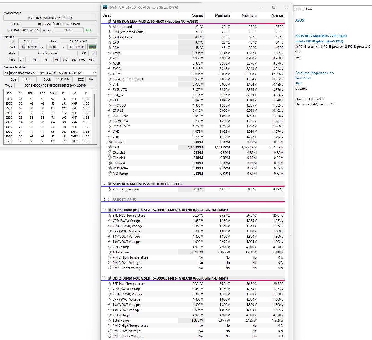Click the disabled icon beside ASUS EC: ASUS

(110, 200)
